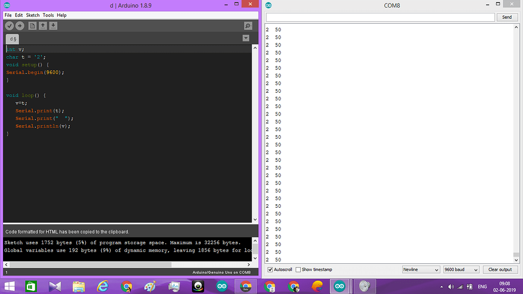Open the Tools menu
523x294 pixels.
pos(48,15)
